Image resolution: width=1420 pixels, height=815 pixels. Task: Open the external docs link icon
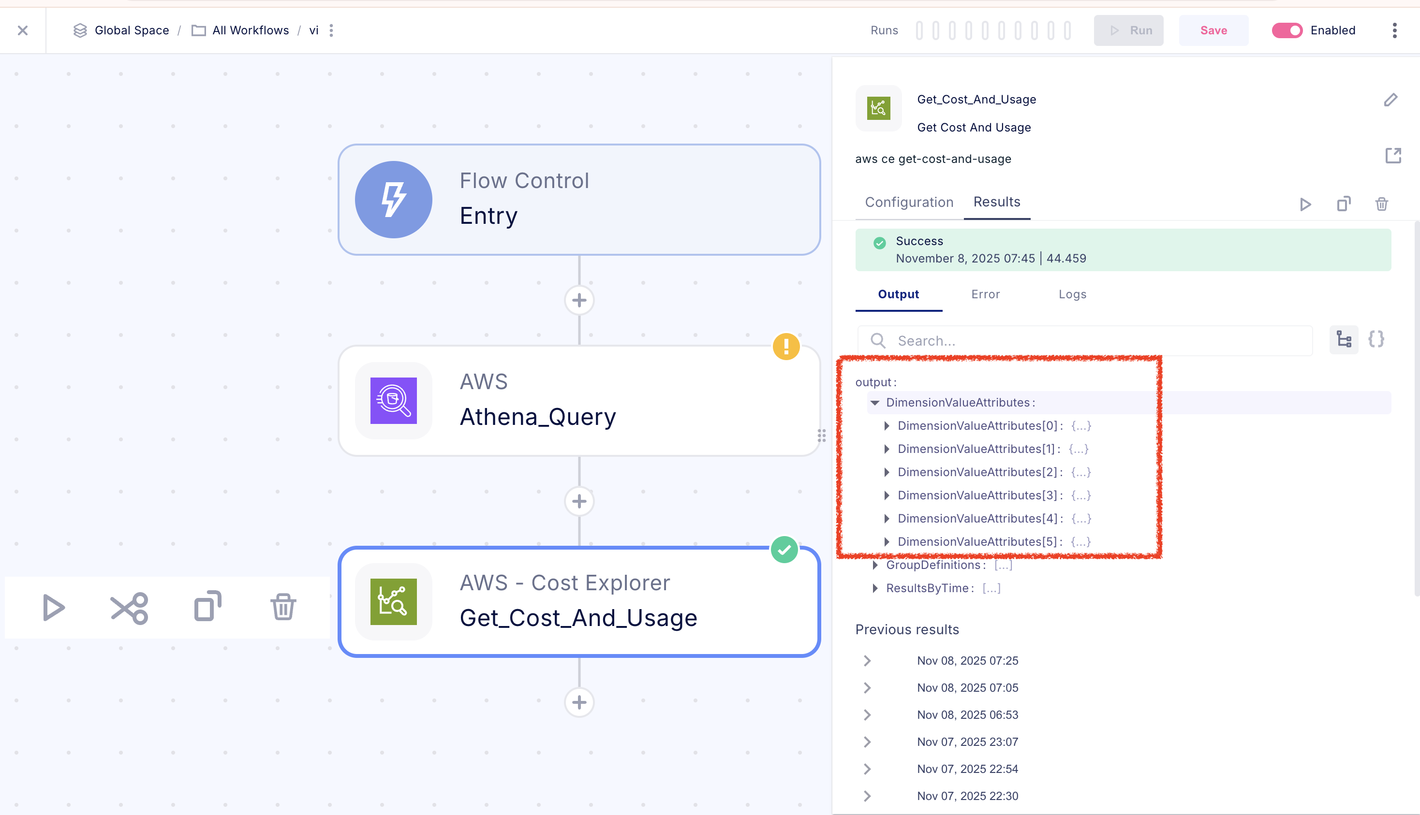(x=1392, y=156)
